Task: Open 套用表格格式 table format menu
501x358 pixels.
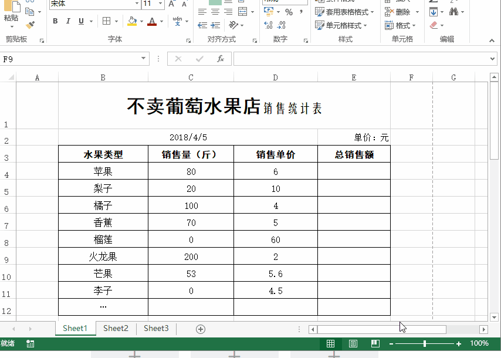Action: (x=344, y=12)
